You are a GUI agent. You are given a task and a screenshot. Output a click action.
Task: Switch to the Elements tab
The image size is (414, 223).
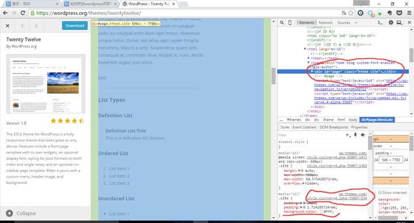click(x=306, y=22)
